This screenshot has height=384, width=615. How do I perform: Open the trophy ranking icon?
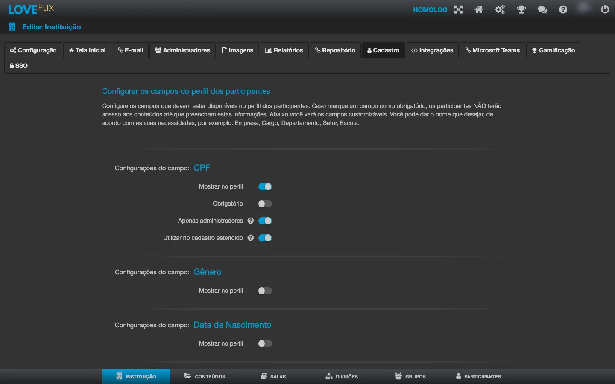[x=521, y=9]
